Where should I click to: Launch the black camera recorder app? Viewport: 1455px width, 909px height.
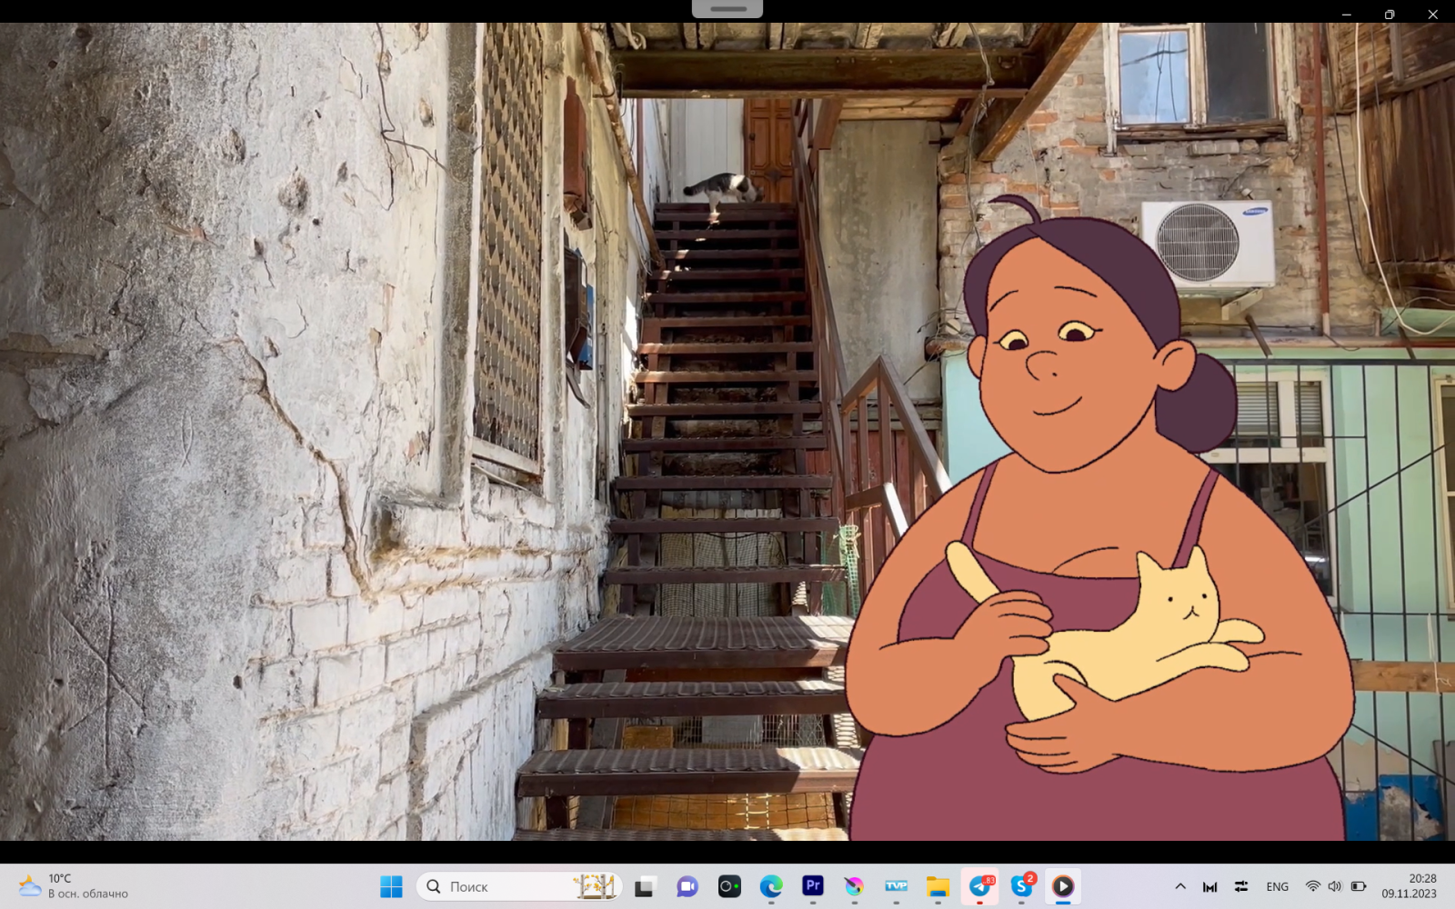(729, 886)
